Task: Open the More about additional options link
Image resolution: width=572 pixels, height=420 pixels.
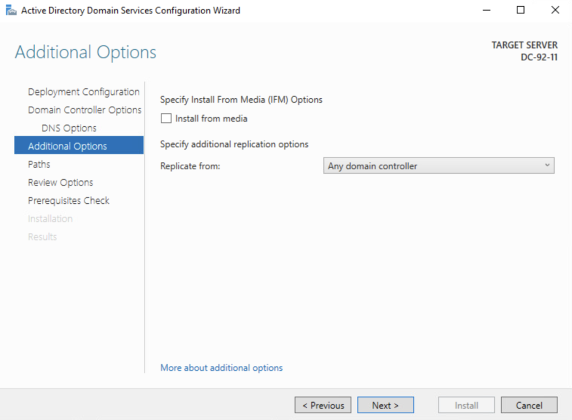Action: [x=221, y=367]
